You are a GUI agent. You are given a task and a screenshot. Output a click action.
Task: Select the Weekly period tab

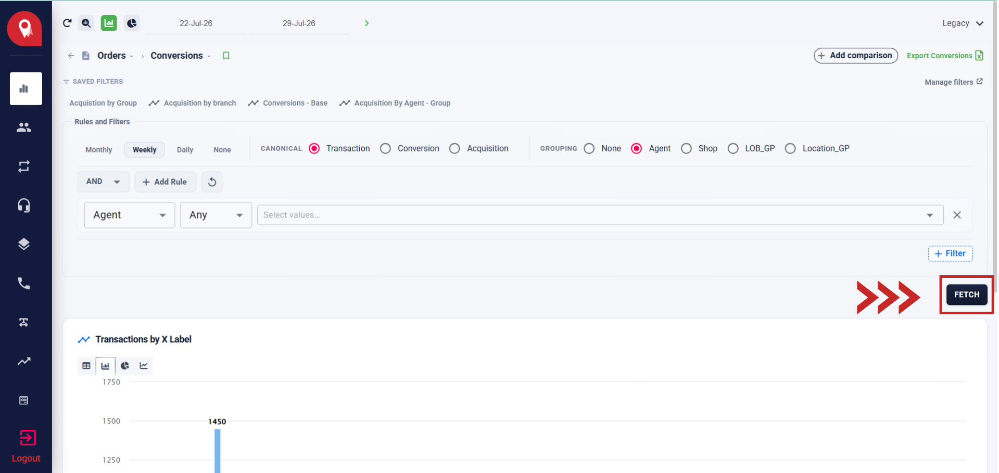(x=144, y=149)
